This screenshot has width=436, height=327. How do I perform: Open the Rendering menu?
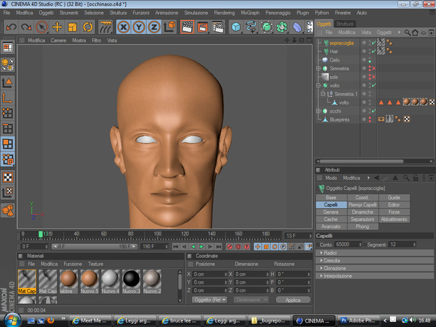tap(224, 12)
